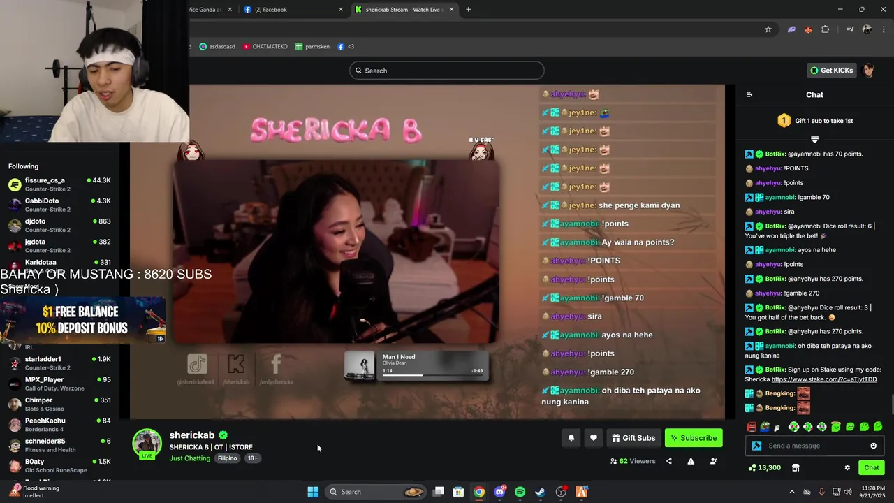The width and height of the screenshot is (894, 503).
Task: Open the asdasdasd bookmark
Action: pyautogui.click(x=217, y=47)
